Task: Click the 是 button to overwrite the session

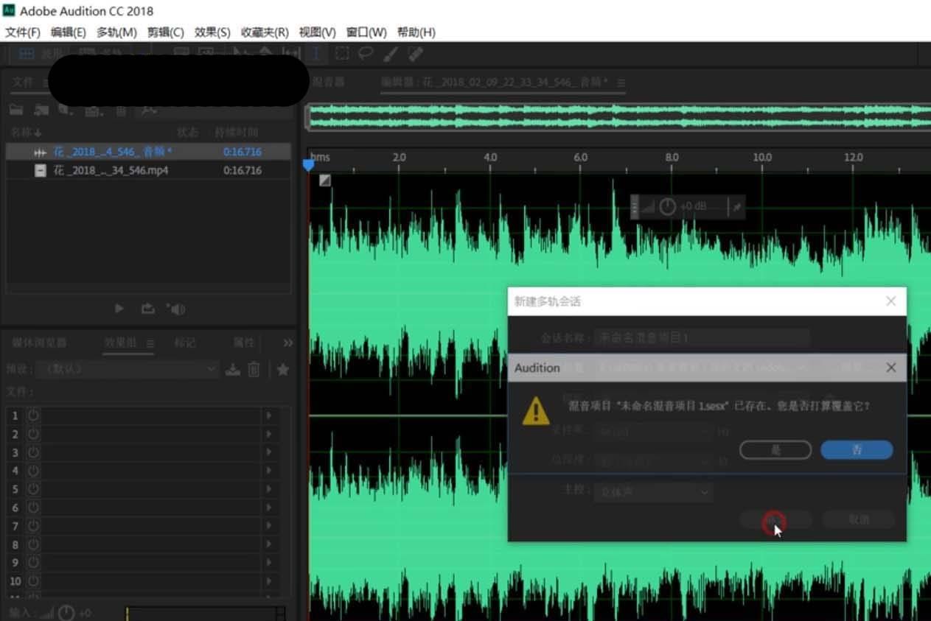Action: (775, 449)
